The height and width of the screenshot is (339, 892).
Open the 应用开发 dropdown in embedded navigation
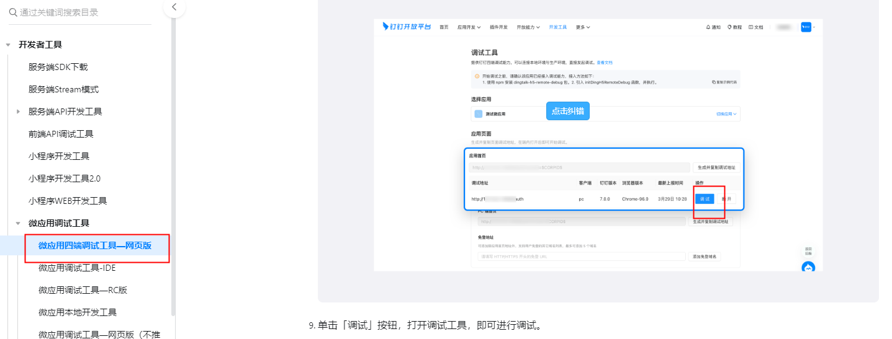point(470,27)
